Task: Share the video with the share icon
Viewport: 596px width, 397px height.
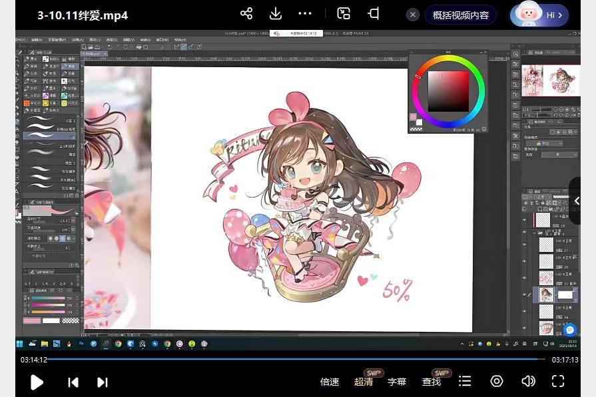Action: [246, 14]
